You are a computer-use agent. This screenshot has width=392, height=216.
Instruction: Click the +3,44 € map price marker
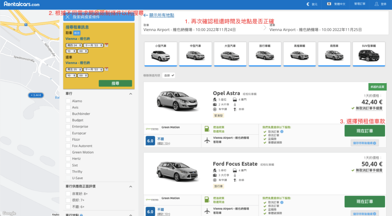[36, 95]
